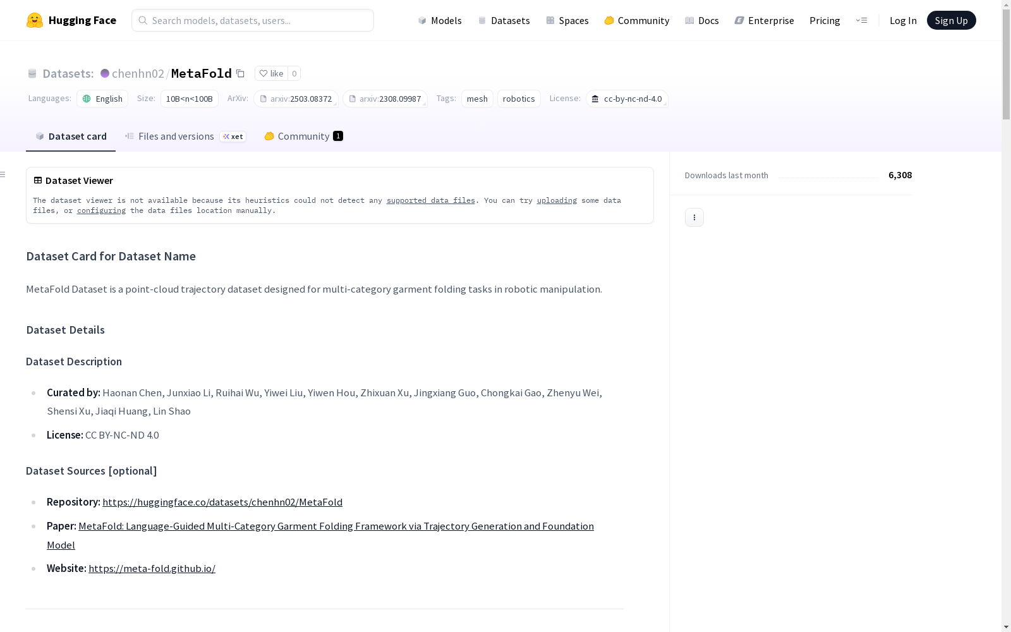Click the Dataset Viewer heading
1011x632 pixels.
coord(79,181)
